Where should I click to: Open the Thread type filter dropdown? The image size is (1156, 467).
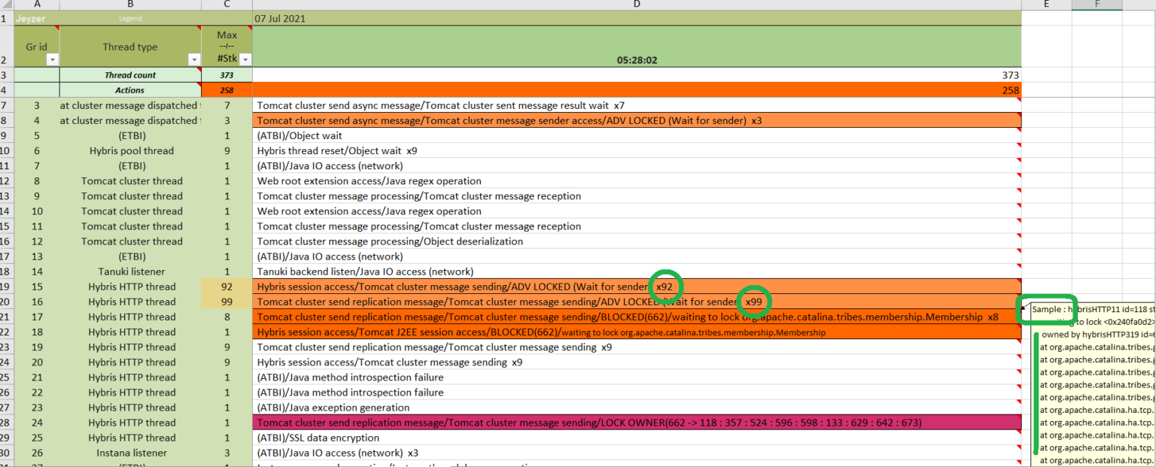pyautogui.click(x=194, y=59)
